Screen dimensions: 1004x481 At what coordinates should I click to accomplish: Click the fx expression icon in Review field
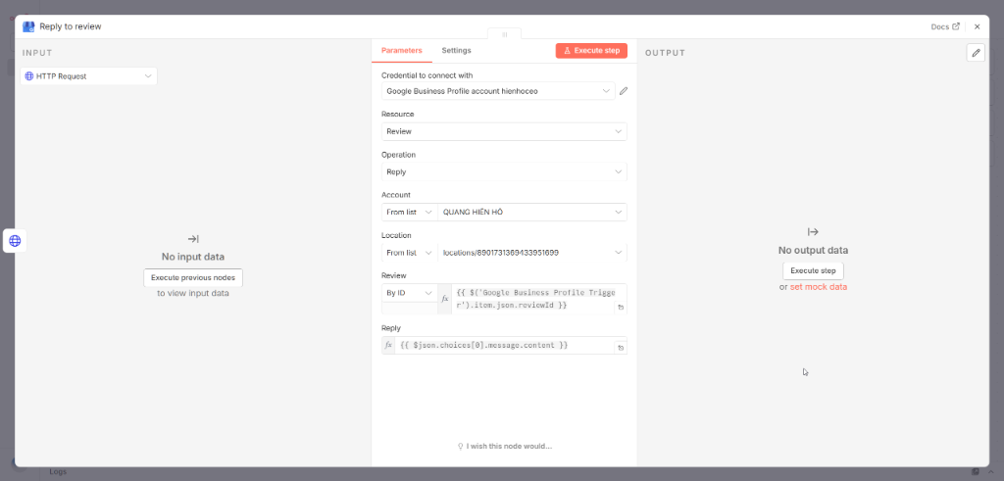coord(445,299)
